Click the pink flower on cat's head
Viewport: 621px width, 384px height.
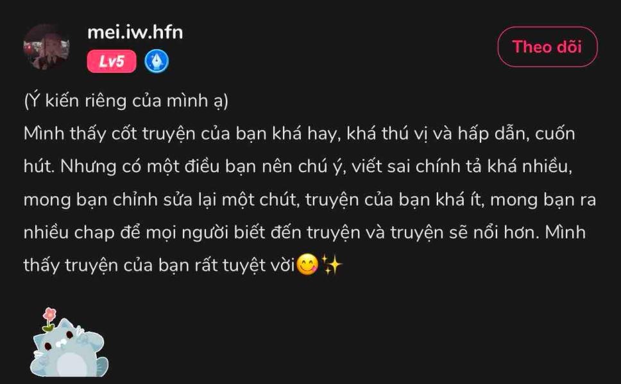click(49, 314)
